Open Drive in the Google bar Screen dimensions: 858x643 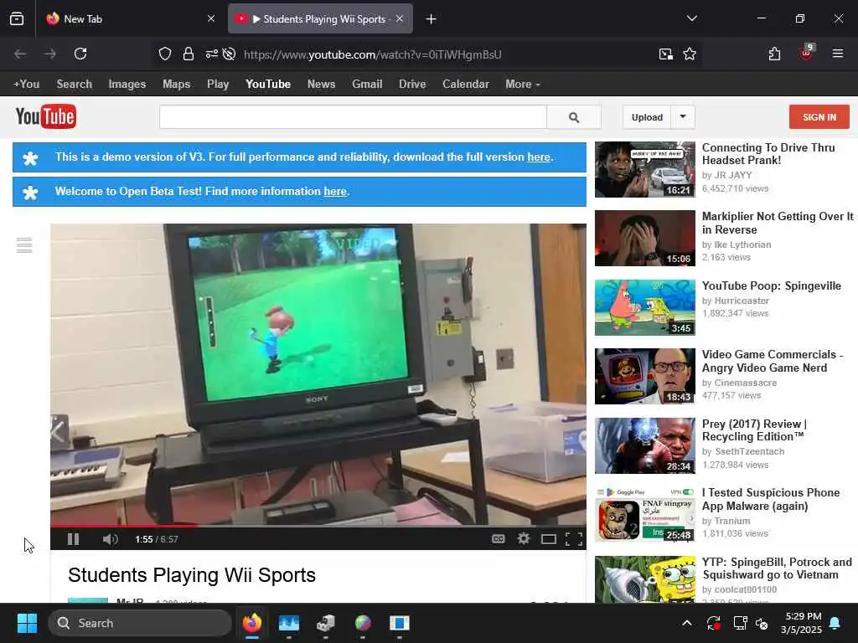[x=412, y=85]
